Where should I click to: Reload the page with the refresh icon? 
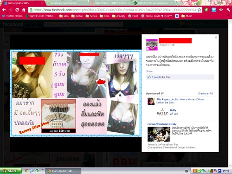point(17,10)
